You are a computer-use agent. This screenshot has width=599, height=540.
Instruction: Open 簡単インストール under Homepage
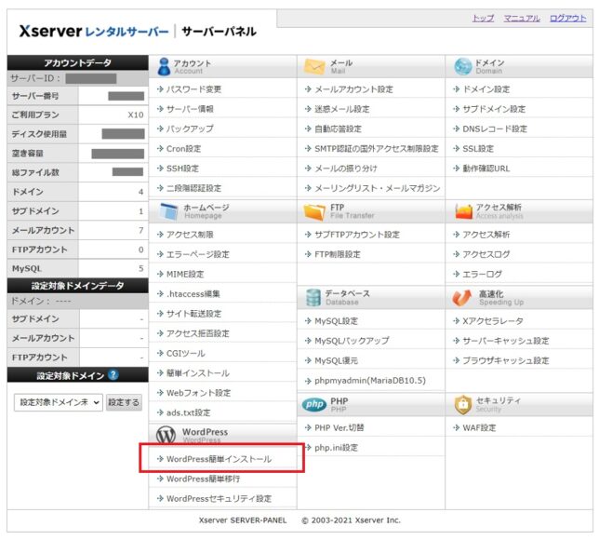pyautogui.click(x=197, y=372)
